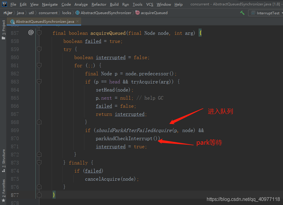Viewport: 283px width, 205px height.
Task: Toggle the Favorites tool window
Action: coord(3,189)
